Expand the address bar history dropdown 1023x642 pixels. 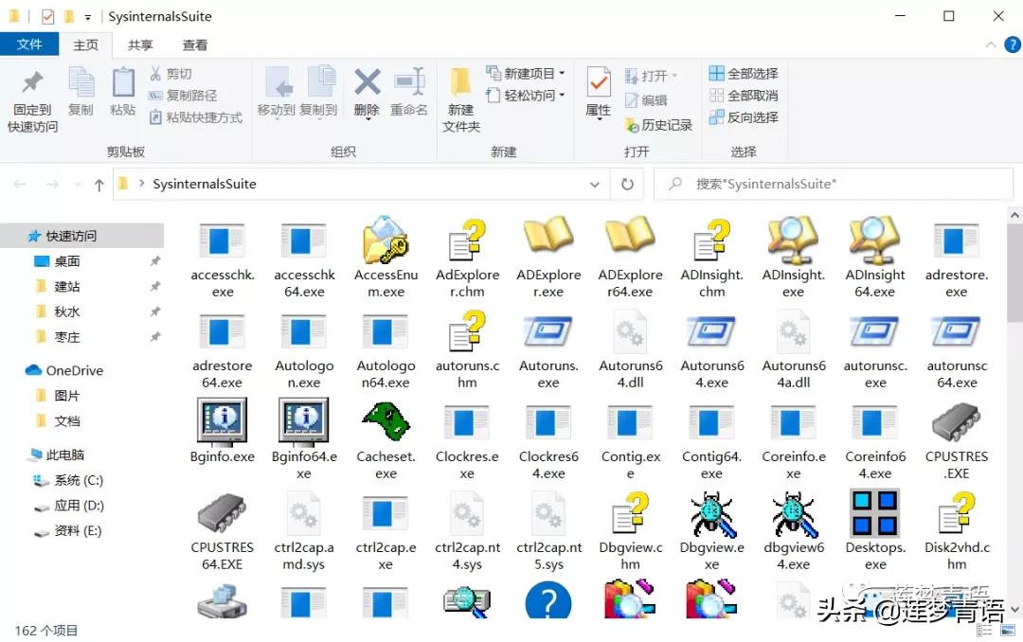[595, 184]
